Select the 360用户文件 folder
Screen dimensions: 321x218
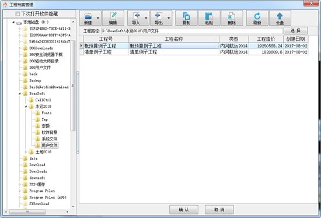click(x=40, y=68)
